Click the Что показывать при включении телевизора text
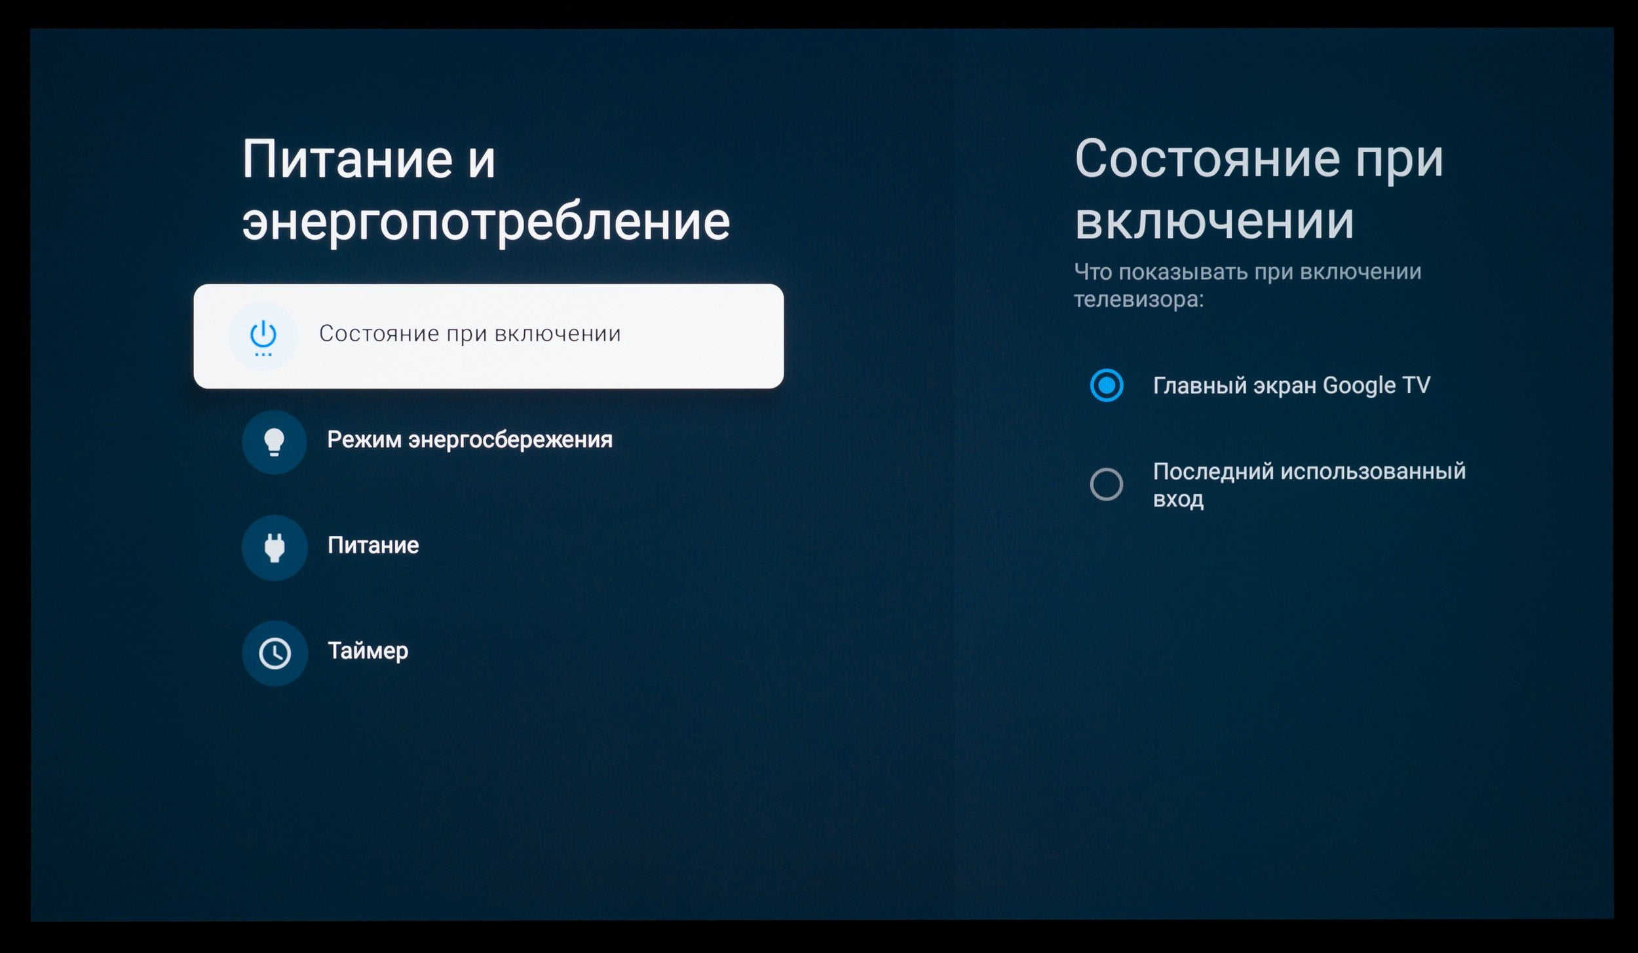The height and width of the screenshot is (953, 1638). [x=1248, y=286]
